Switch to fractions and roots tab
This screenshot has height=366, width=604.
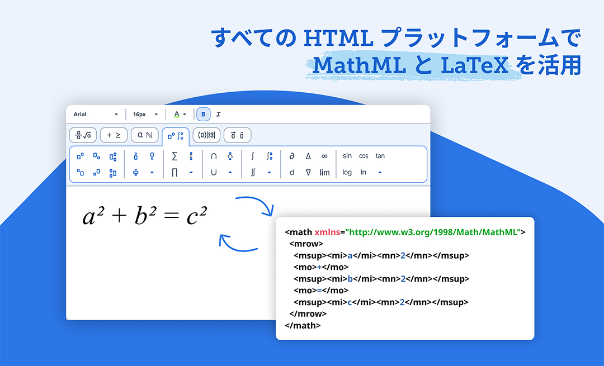tap(83, 135)
